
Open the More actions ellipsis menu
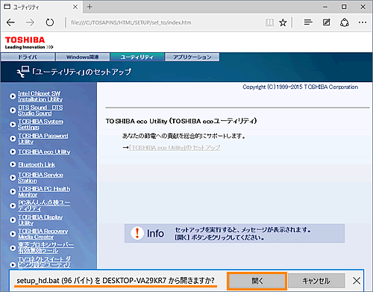(363, 22)
